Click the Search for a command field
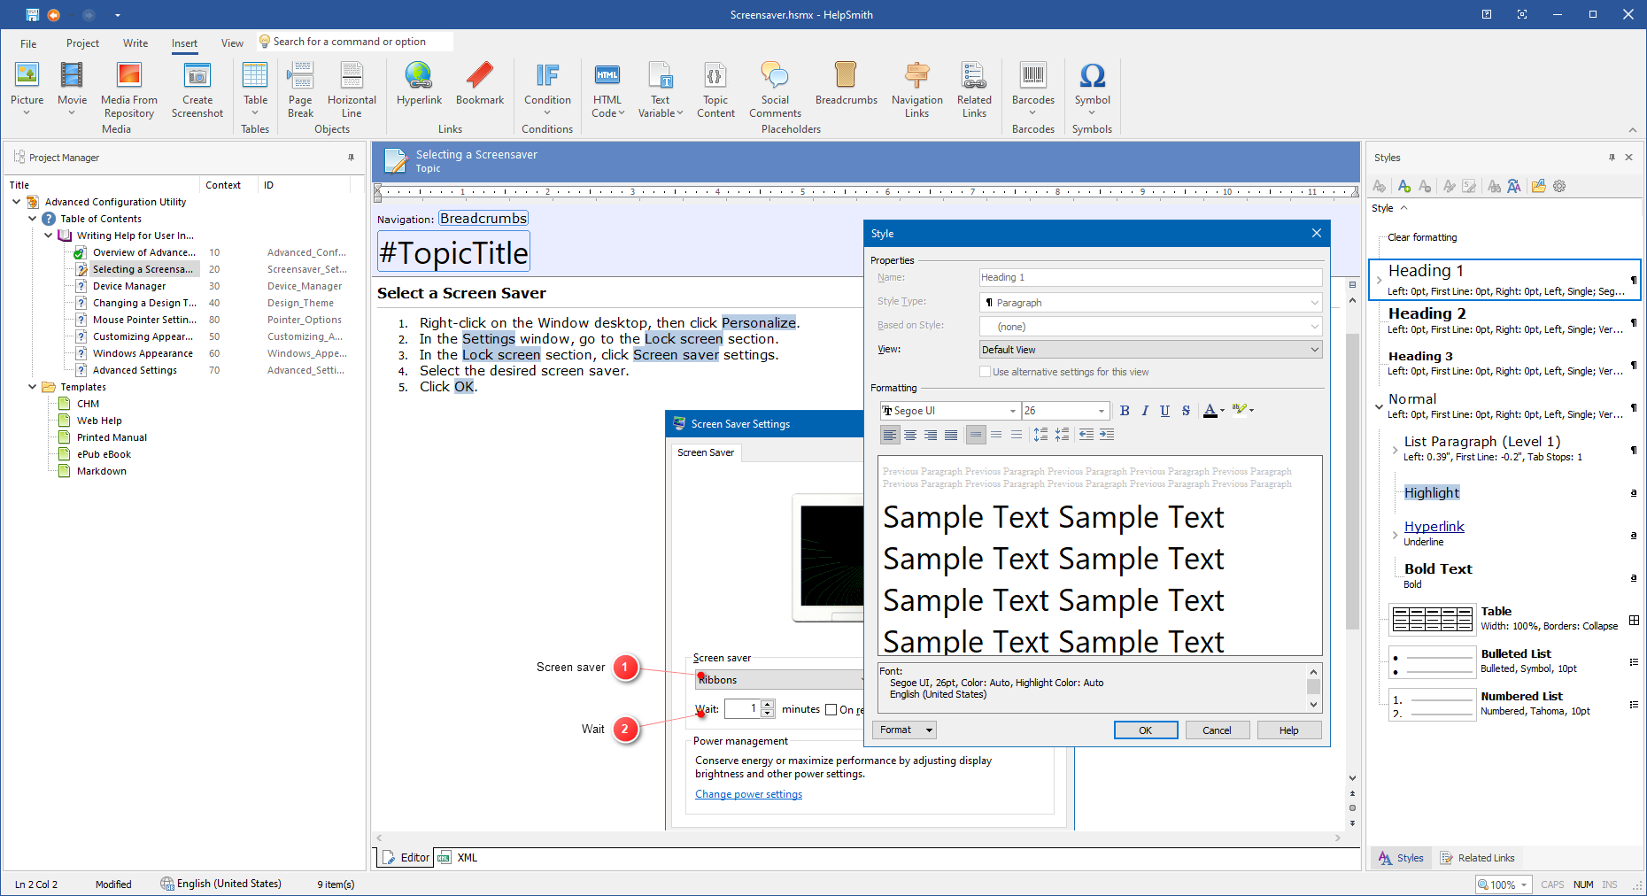The image size is (1647, 896). coord(356,42)
